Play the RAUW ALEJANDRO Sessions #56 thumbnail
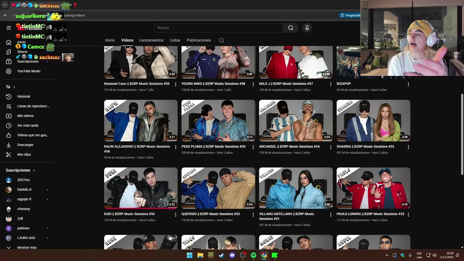Screen dimensions: 464x261 tap(141, 121)
